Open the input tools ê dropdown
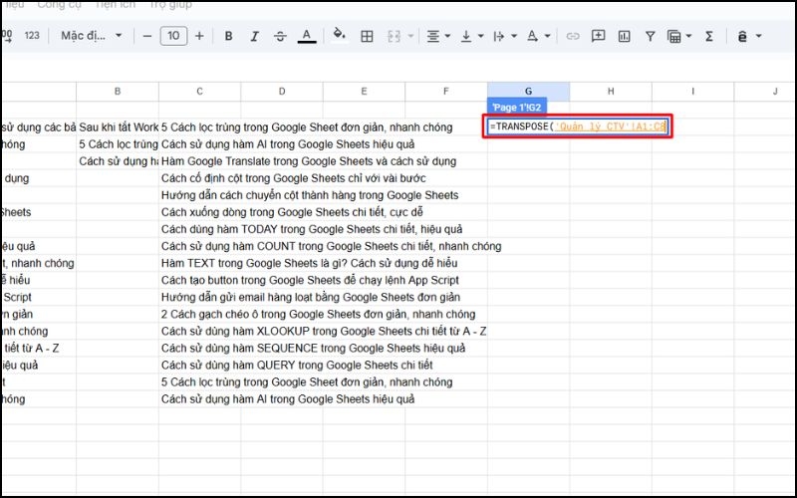This screenshot has width=797, height=498. pos(749,36)
